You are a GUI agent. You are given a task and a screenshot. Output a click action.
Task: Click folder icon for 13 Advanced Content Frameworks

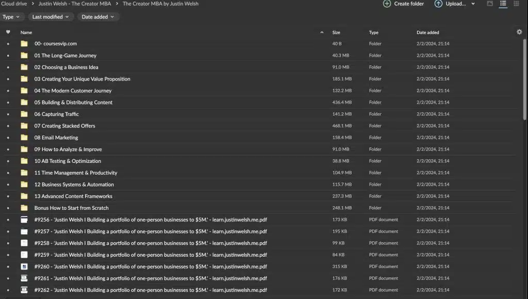24,196
